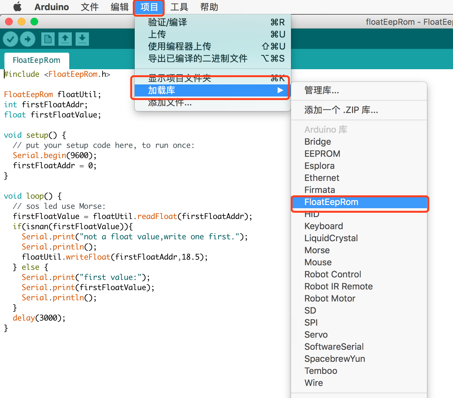The width and height of the screenshot is (453, 398).
Task: Open the Apple menu
Action: pyautogui.click(x=17, y=7)
